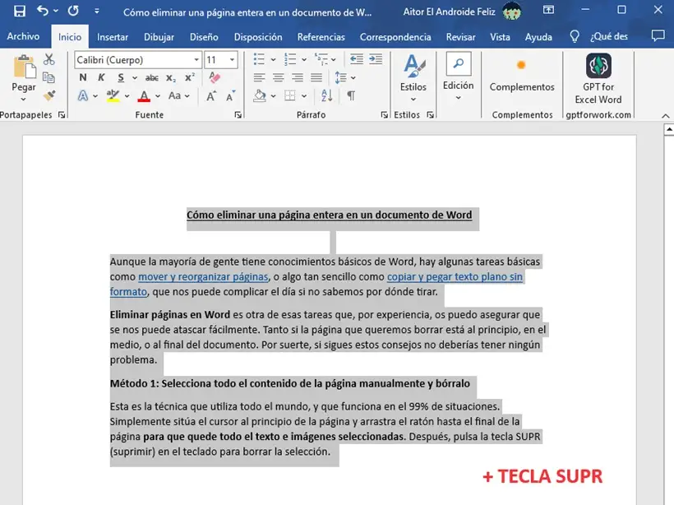Toggle strikethrough (abc) formatting

pyautogui.click(x=151, y=78)
